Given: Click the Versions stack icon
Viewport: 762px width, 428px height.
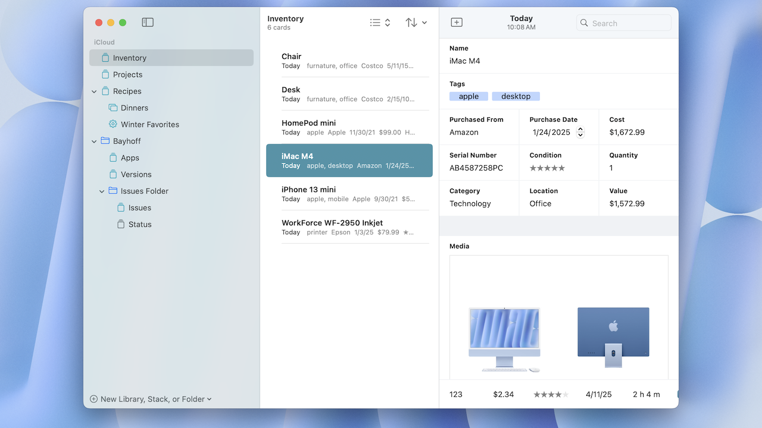Looking at the screenshot, I should coord(113,174).
